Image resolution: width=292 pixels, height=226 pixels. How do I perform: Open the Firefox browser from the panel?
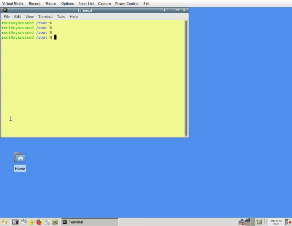click(x=39, y=222)
